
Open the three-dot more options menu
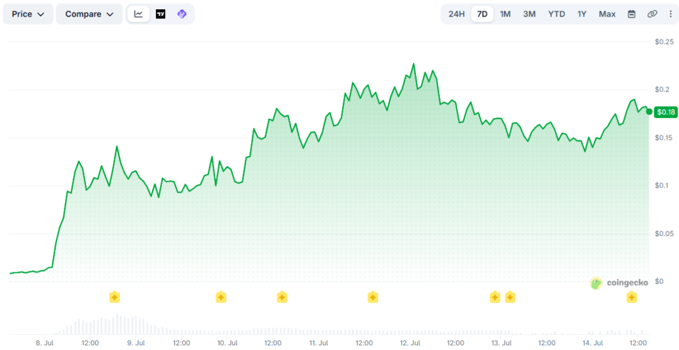tap(670, 14)
